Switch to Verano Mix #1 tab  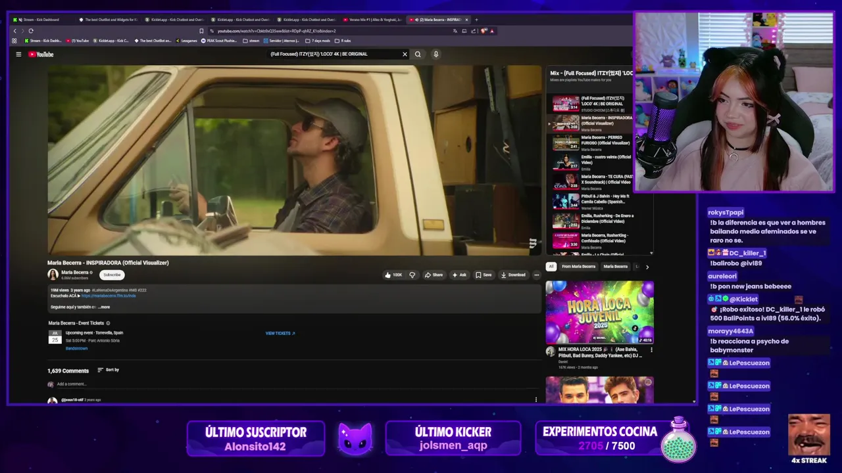click(x=372, y=20)
